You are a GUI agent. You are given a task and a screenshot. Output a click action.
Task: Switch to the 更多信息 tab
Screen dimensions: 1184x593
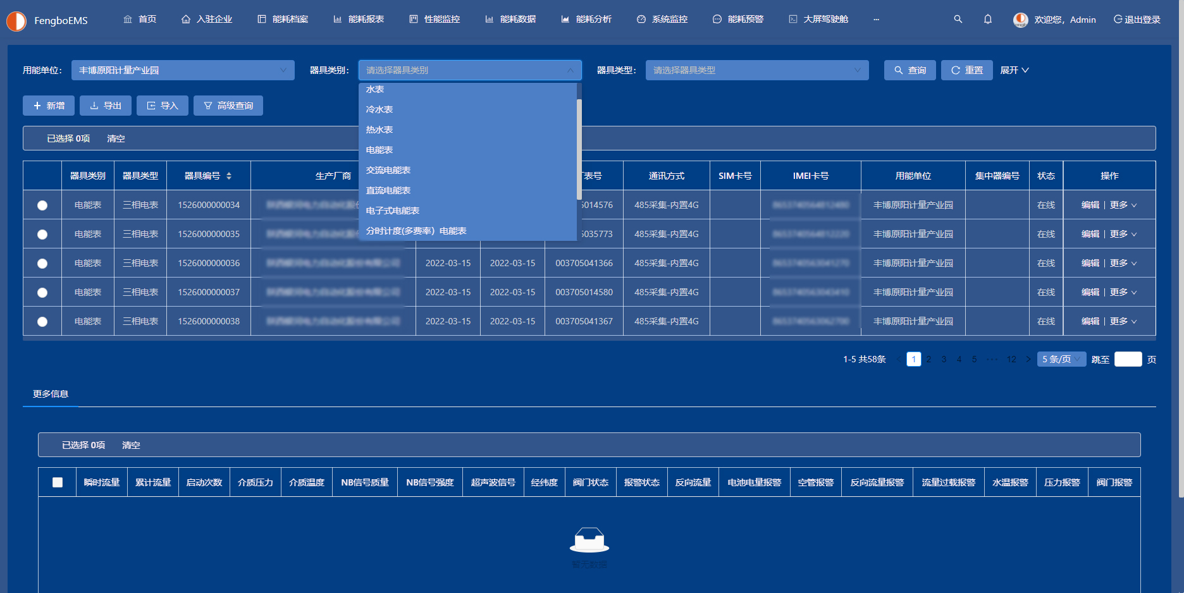[x=51, y=394]
